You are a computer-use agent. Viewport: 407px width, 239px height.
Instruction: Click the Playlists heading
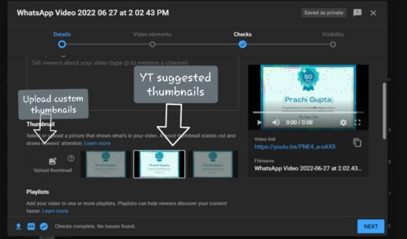[38, 192]
